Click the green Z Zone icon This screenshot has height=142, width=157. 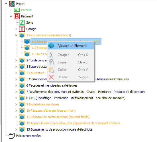[22, 23]
